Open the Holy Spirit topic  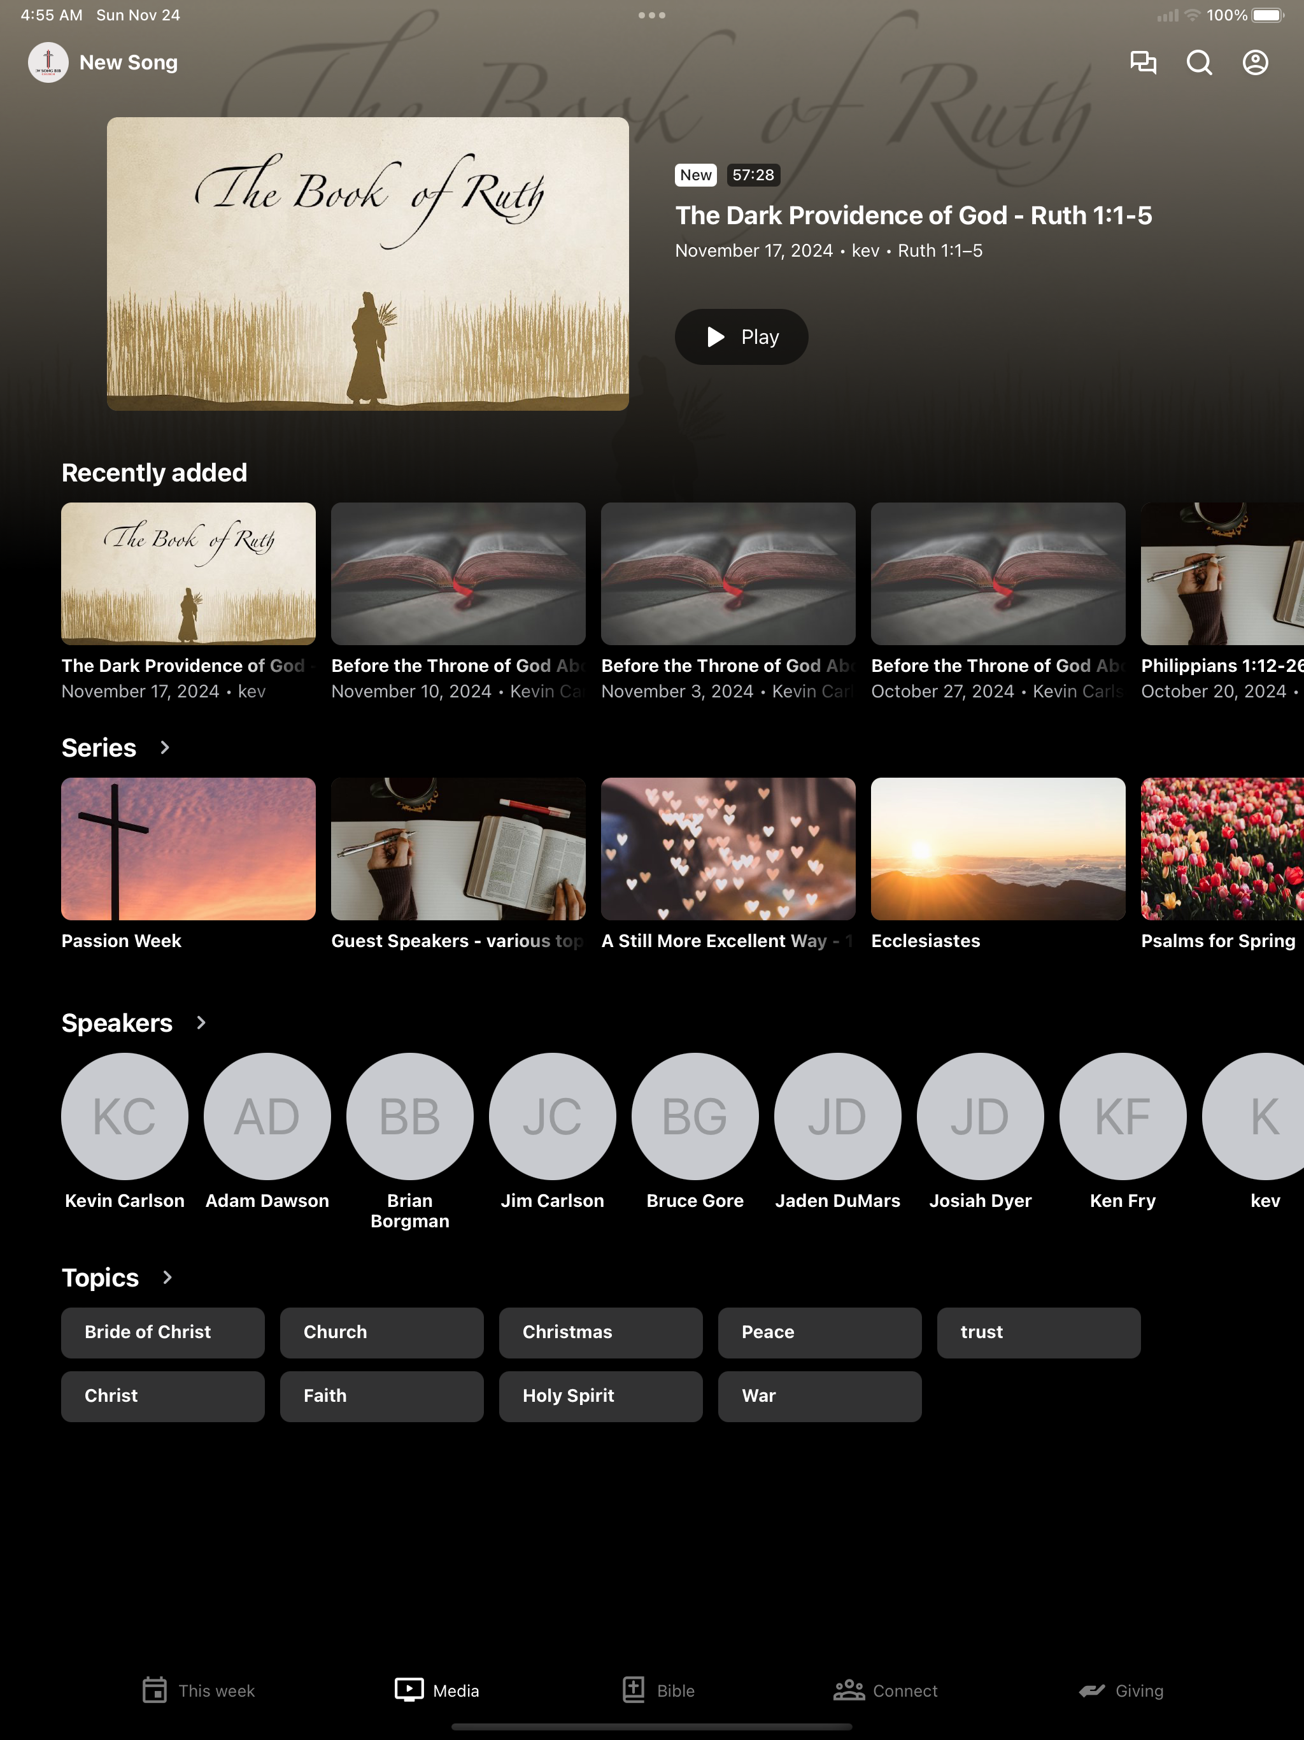coord(601,1396)
